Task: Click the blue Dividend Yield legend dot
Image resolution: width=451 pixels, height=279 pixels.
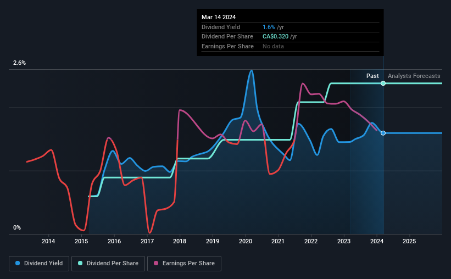Action: click(x=18, y=263)
